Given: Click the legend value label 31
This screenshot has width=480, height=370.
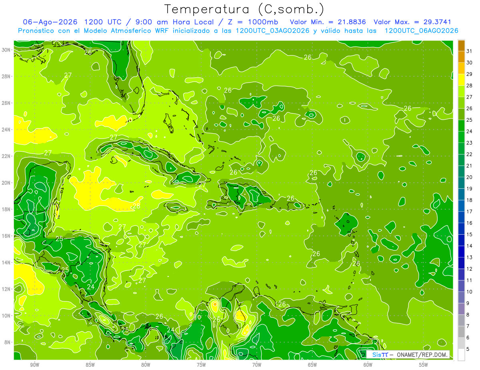Looking at the screenshot, I should pyautogui.click(x=469, y=51).
